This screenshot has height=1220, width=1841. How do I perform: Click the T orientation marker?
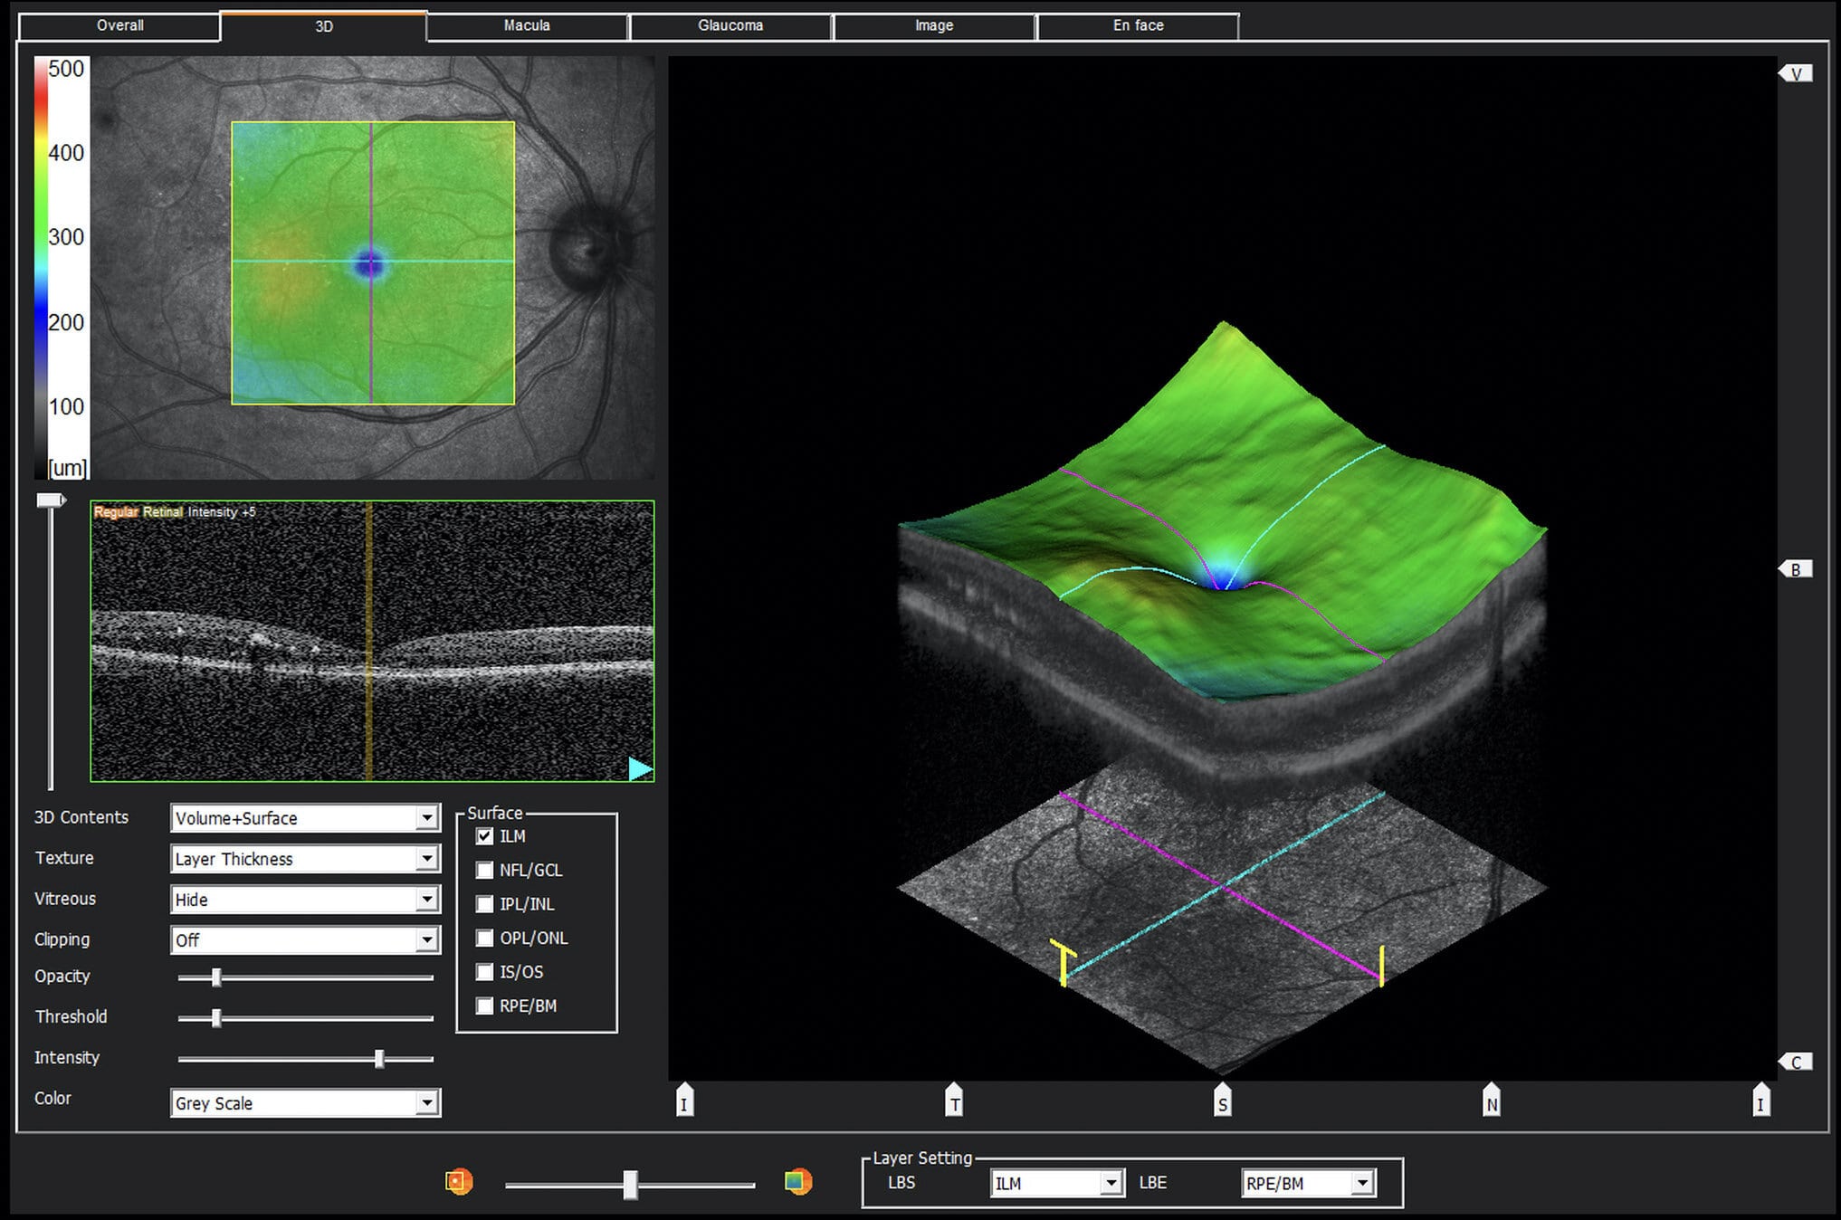[954, 1100]
